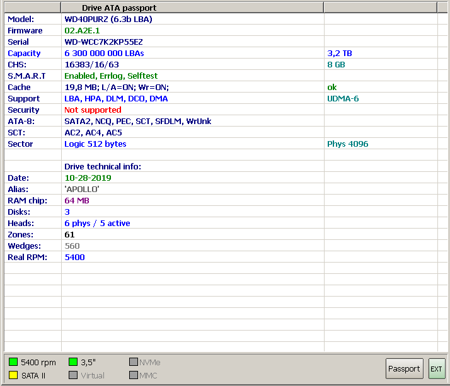The width and height of the screenshot is (450, 386).
Task: Click the 'Capacity' row label
Action: (x=24, y=54)
